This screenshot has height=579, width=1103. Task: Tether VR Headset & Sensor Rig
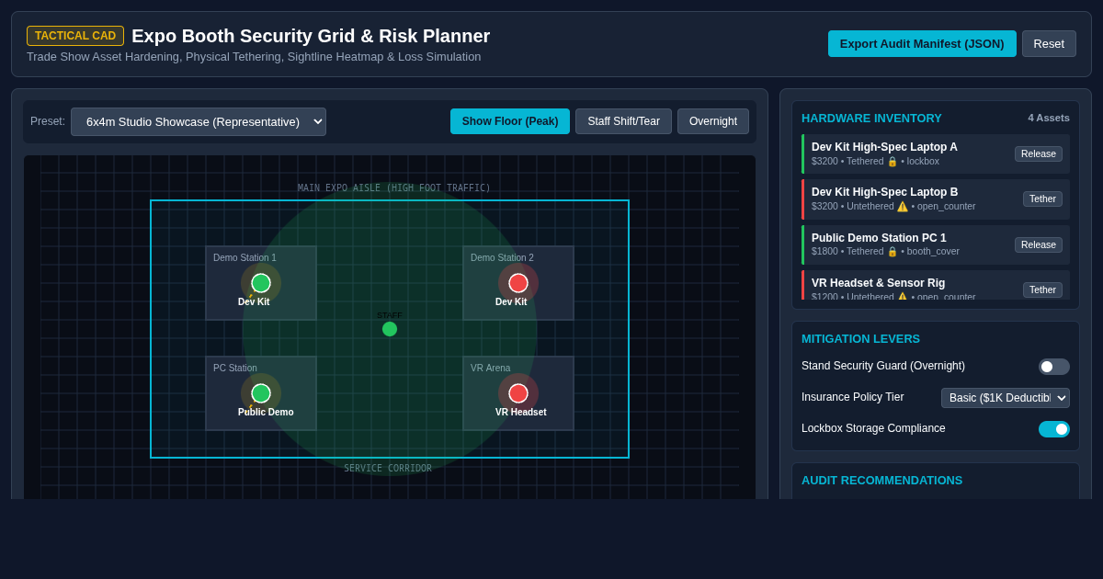coord(1042,289)
